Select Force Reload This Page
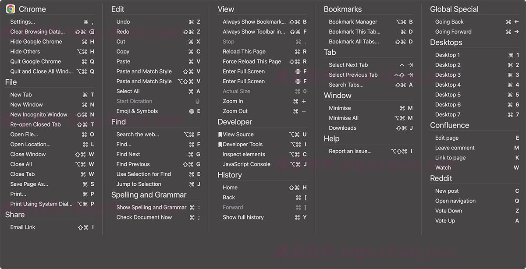Image resolution: width=526 pixels, height=269 pixels. (x=252, y=61)
